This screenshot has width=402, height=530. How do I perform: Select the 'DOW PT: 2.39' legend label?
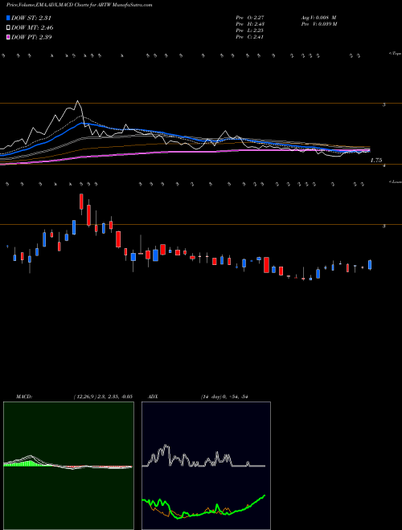(x=31, y=37)
